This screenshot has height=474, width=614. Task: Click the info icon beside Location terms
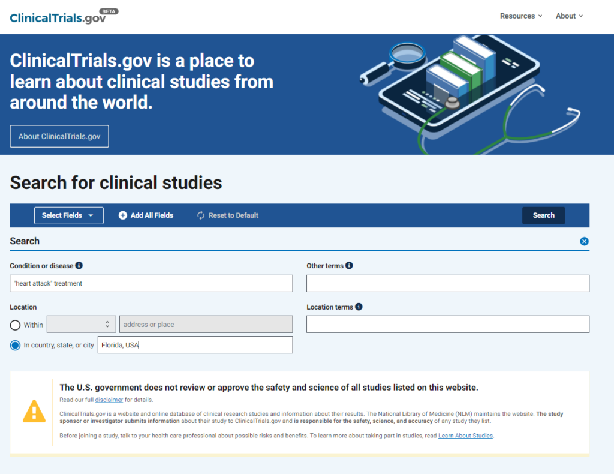[359, 307]
